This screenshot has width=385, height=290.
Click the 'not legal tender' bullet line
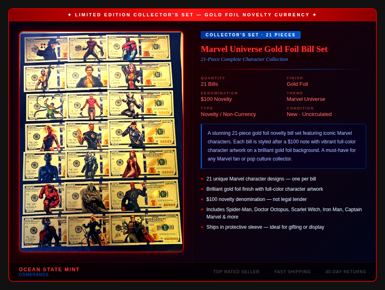(256, 199)
